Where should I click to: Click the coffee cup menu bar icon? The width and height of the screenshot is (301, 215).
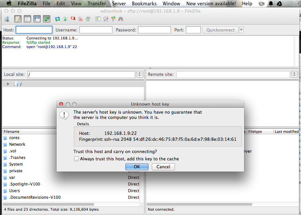click(262, 4)
